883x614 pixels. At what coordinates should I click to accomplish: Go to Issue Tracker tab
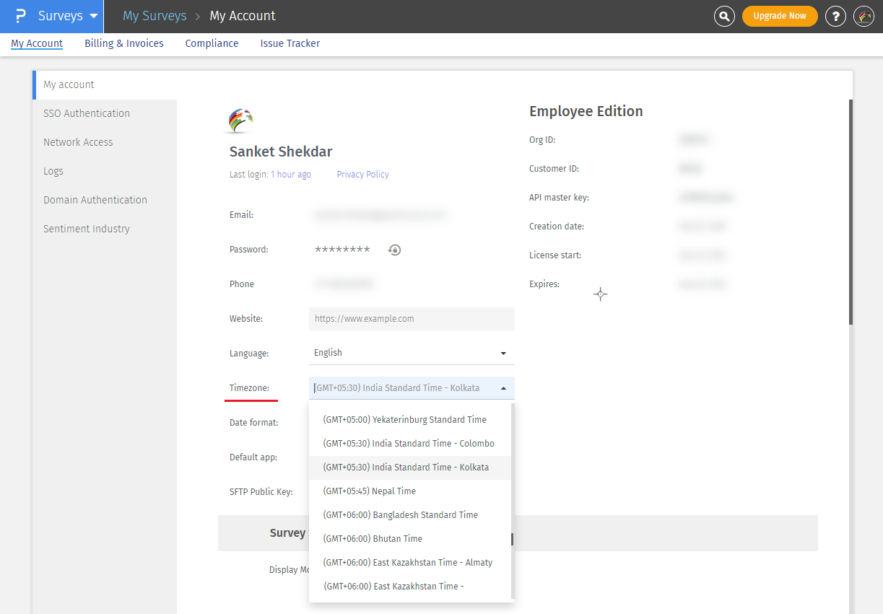point(290,43)
